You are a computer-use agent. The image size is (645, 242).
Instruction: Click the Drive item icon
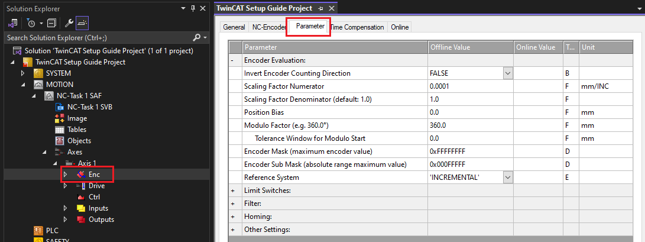coord(81,186)
